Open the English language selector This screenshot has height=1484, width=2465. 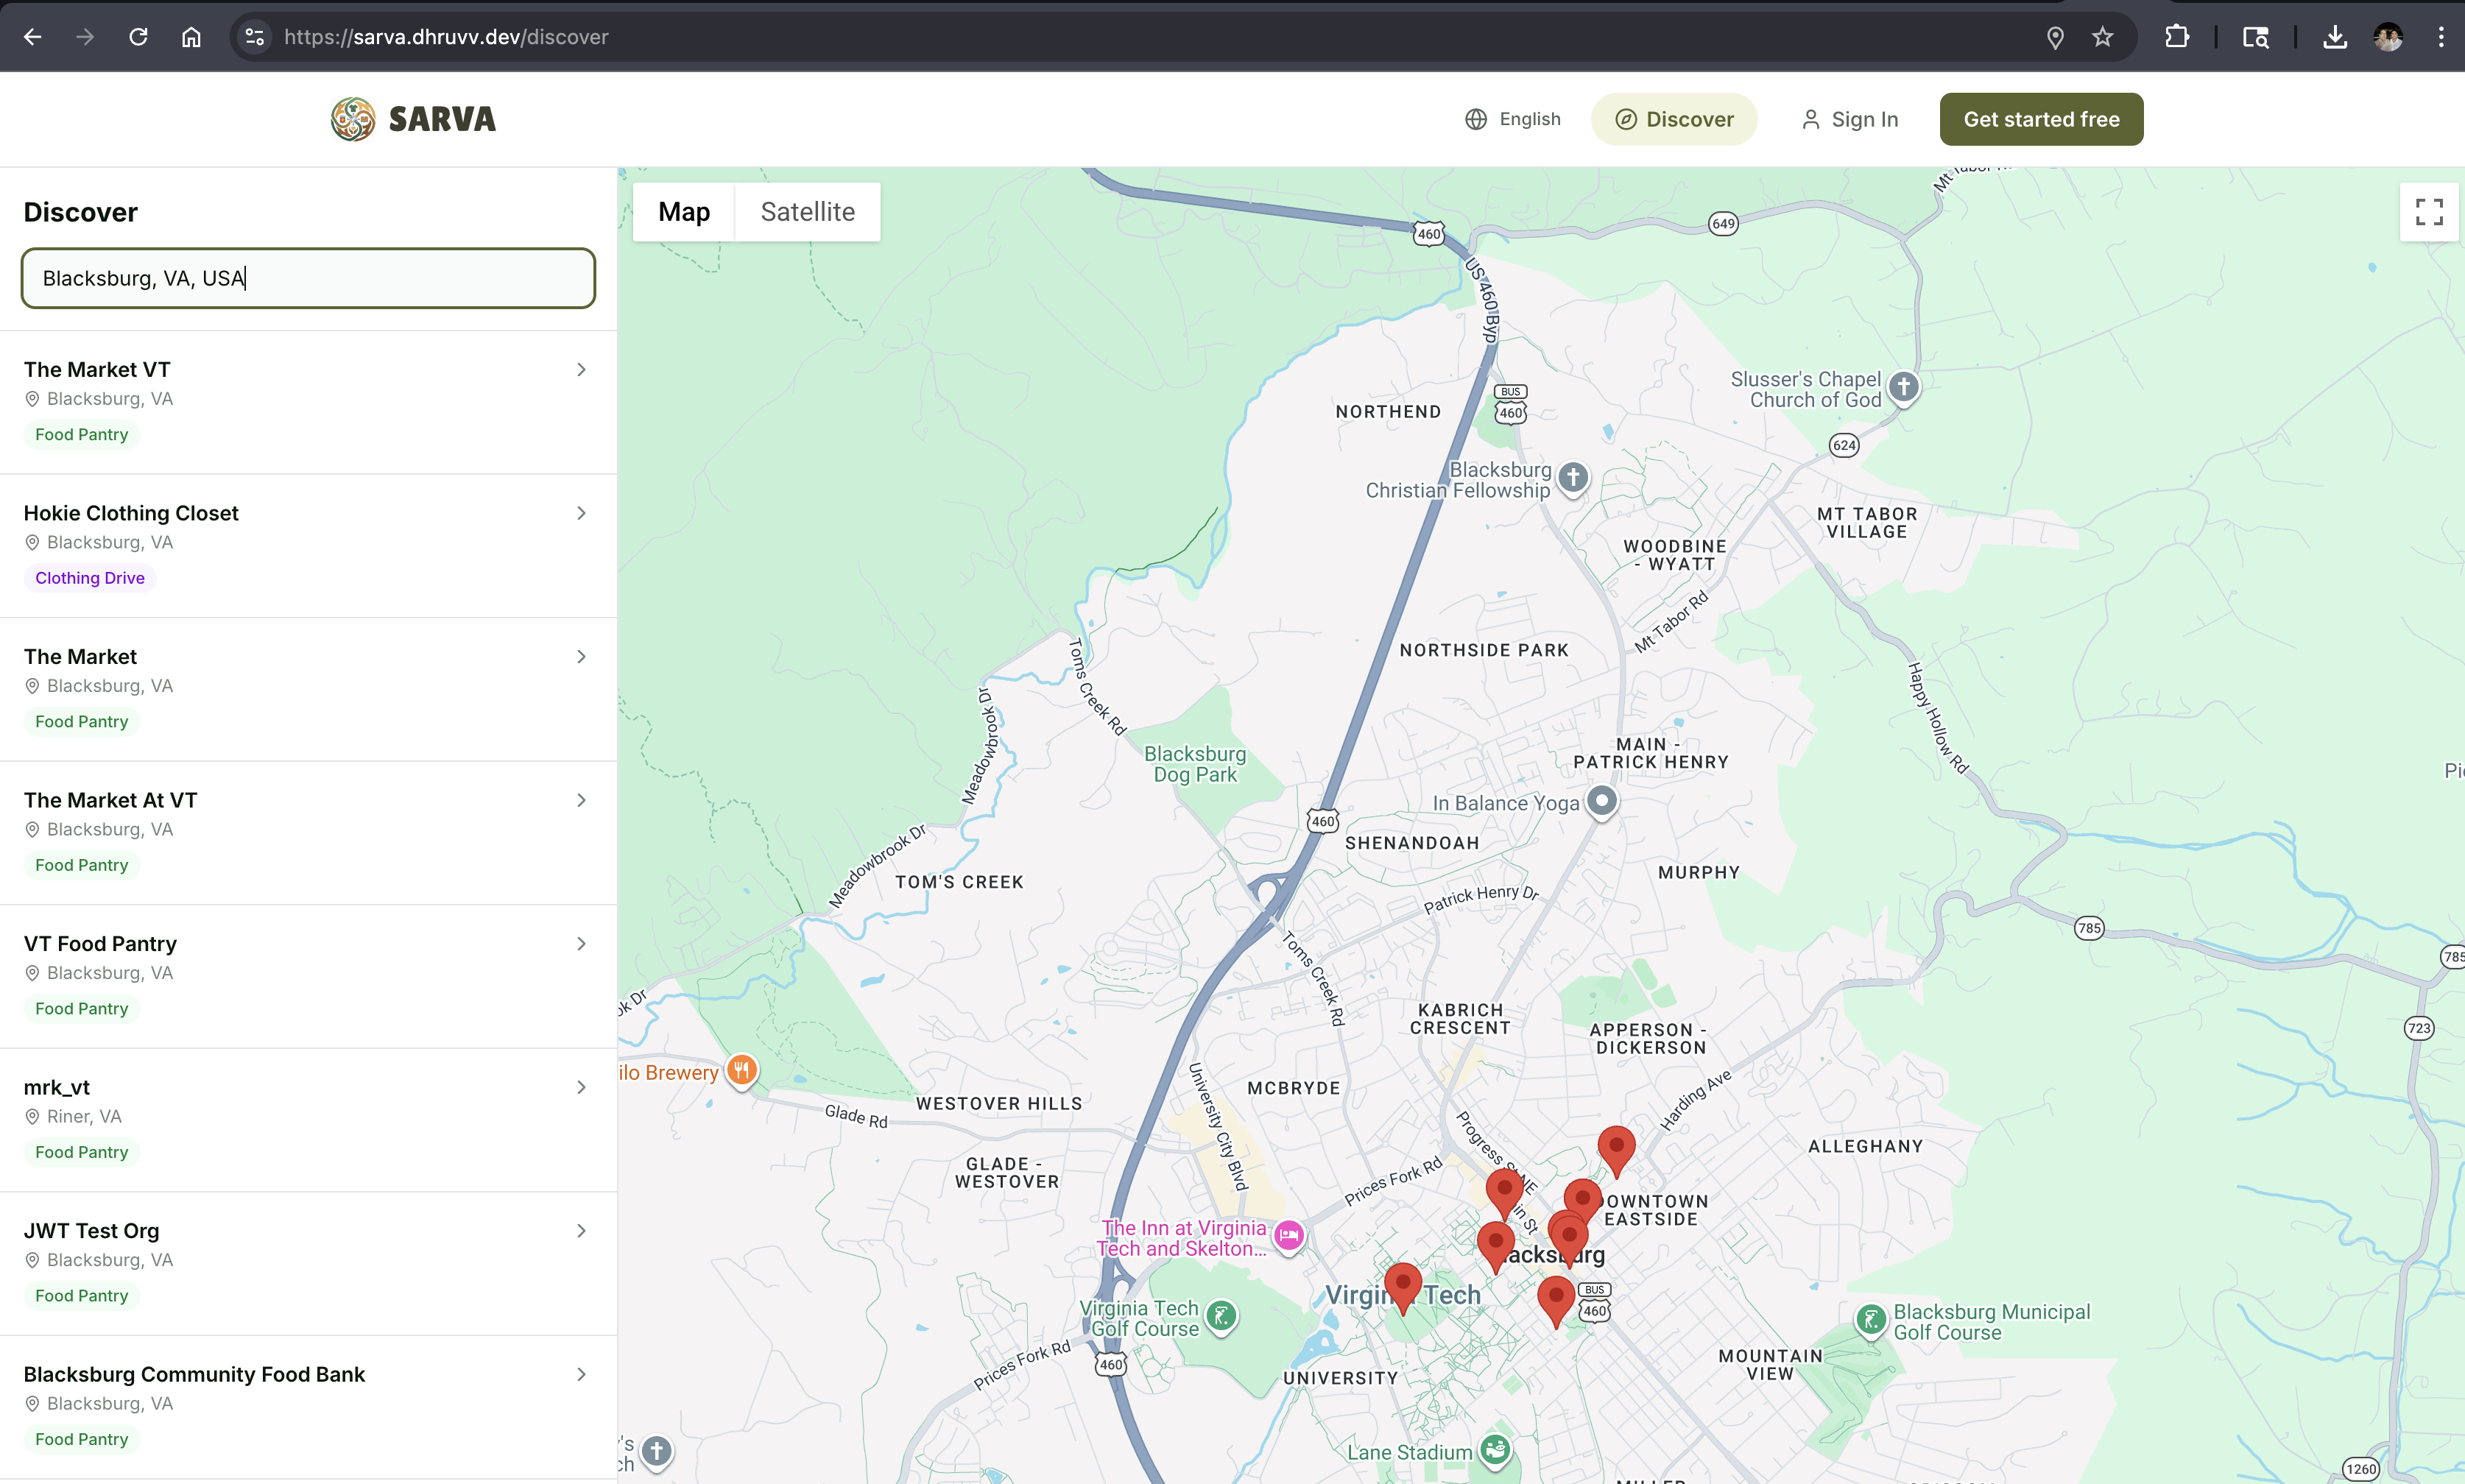click(x=1513, y=119)
